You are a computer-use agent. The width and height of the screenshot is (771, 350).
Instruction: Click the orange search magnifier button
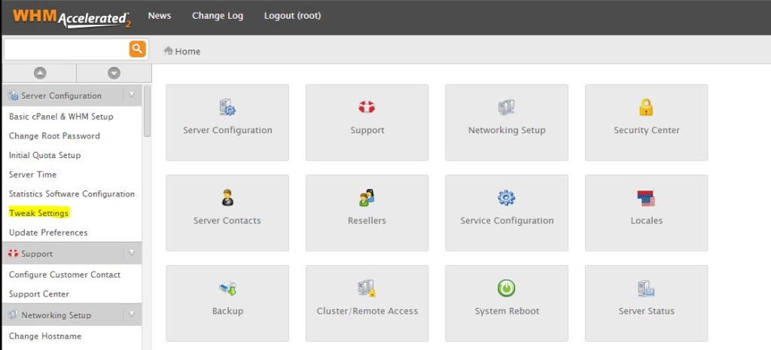click(x=138, y=49)
